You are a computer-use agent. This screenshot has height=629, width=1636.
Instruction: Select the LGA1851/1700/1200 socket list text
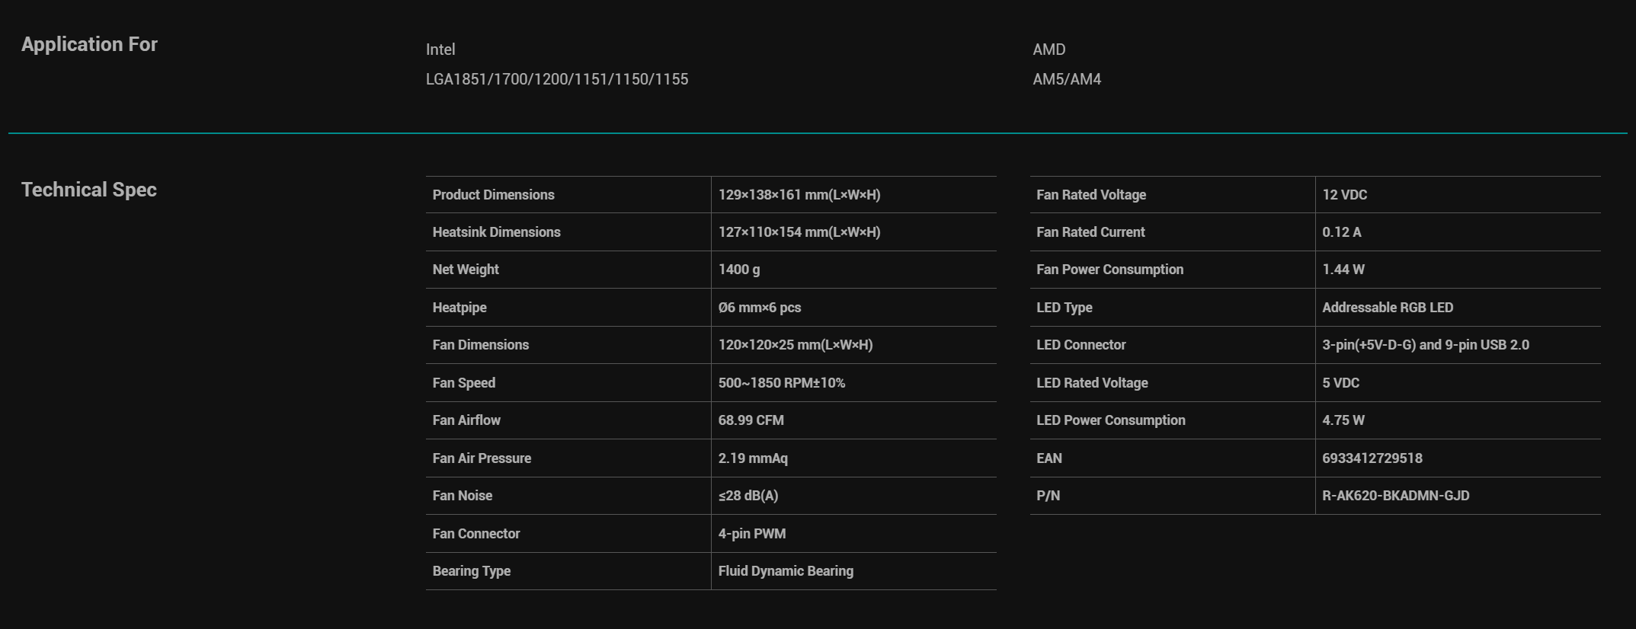click(x=557, y=79)
